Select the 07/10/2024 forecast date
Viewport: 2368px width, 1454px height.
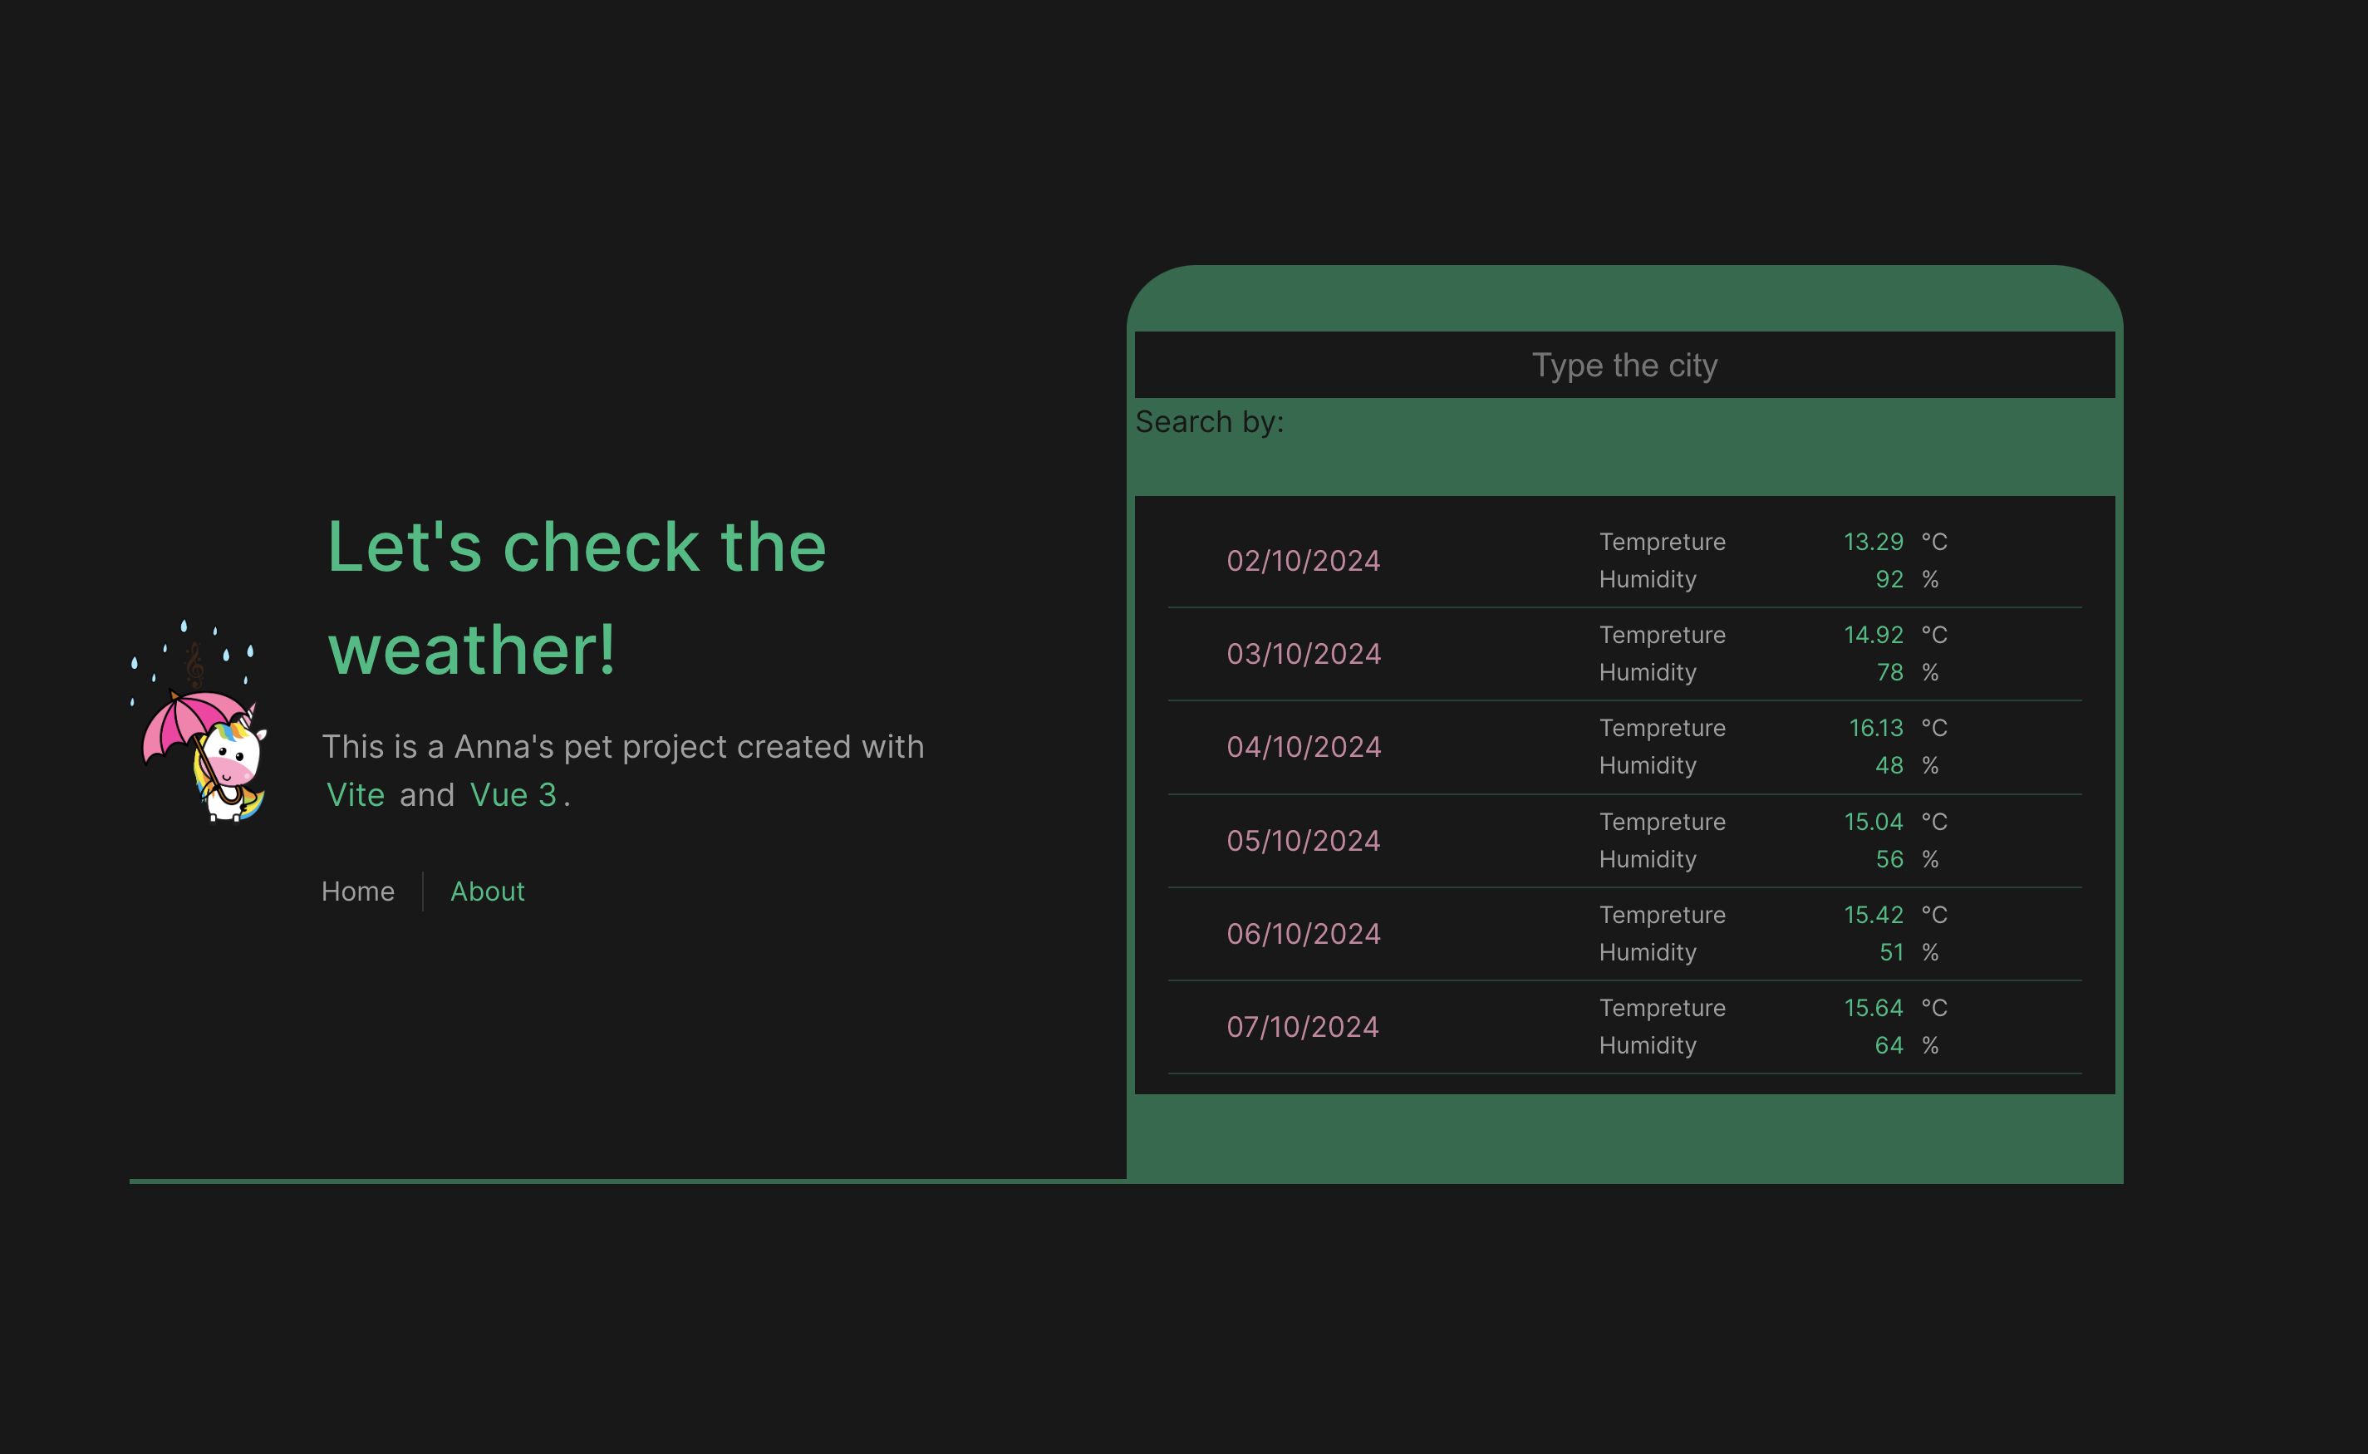tap(1303, 1027)
